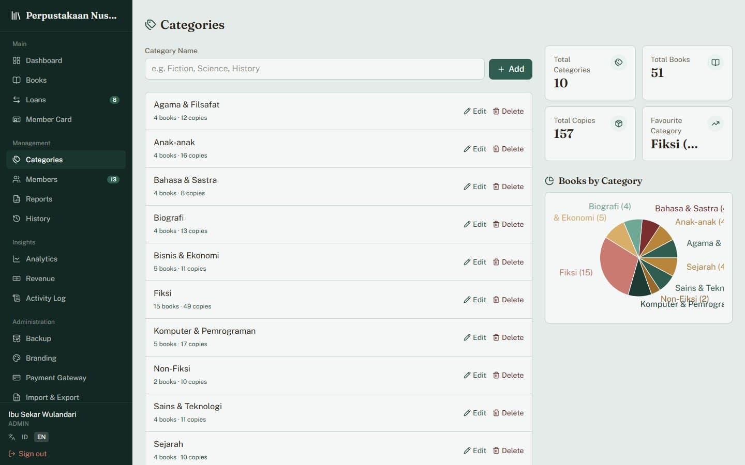Click the Revenue banknote icon
Screen dimensions: 745x465
click(17, 278)
